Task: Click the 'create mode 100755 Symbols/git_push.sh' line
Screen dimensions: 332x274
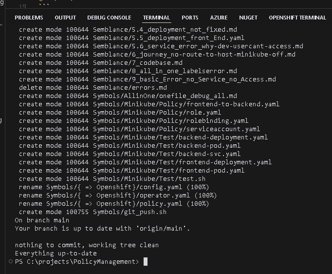Action: (93, 212)
